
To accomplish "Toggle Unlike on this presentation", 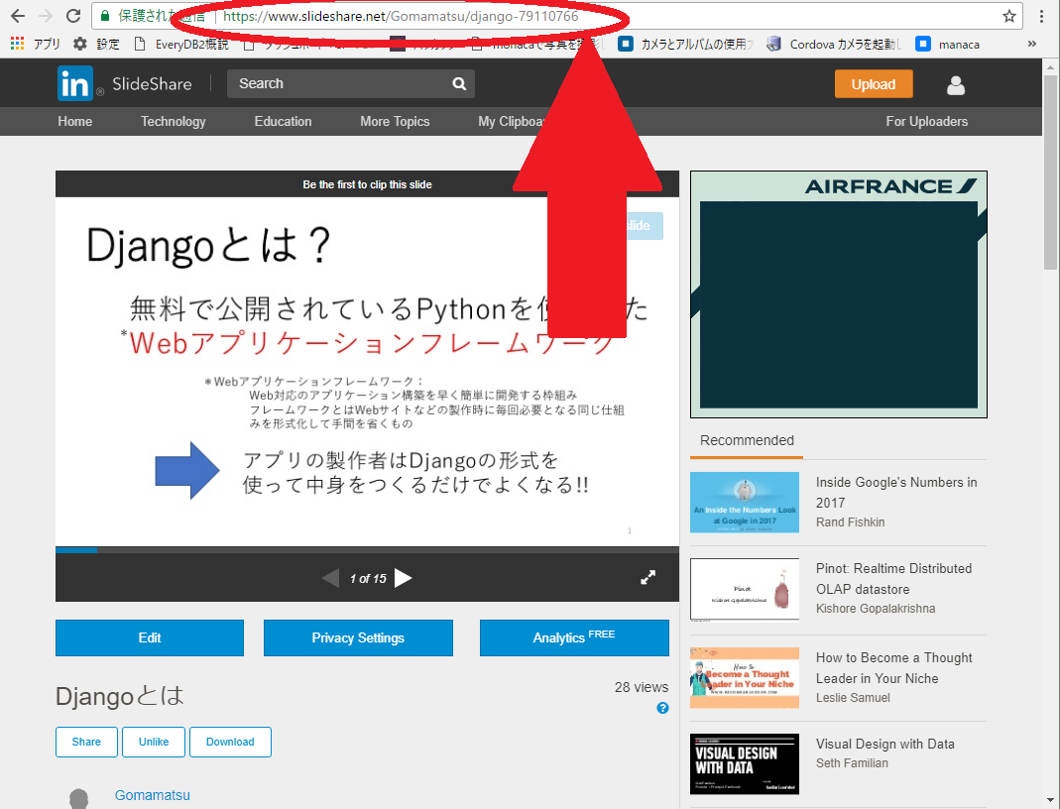I will point(153,742).
